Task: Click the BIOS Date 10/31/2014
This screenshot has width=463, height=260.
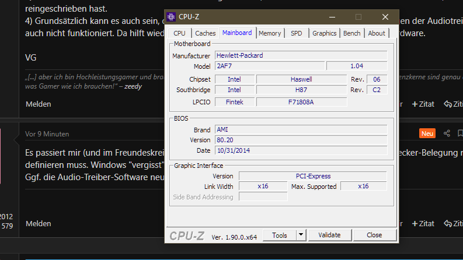Action: 301,150
